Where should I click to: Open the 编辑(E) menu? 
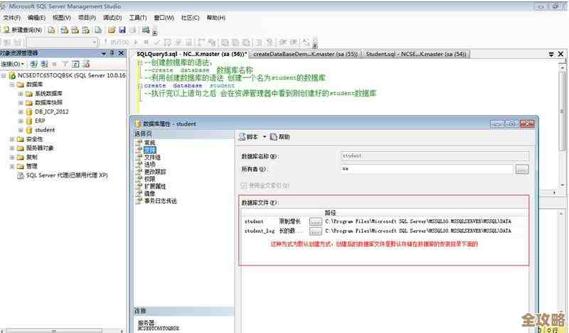pos(36,17)
